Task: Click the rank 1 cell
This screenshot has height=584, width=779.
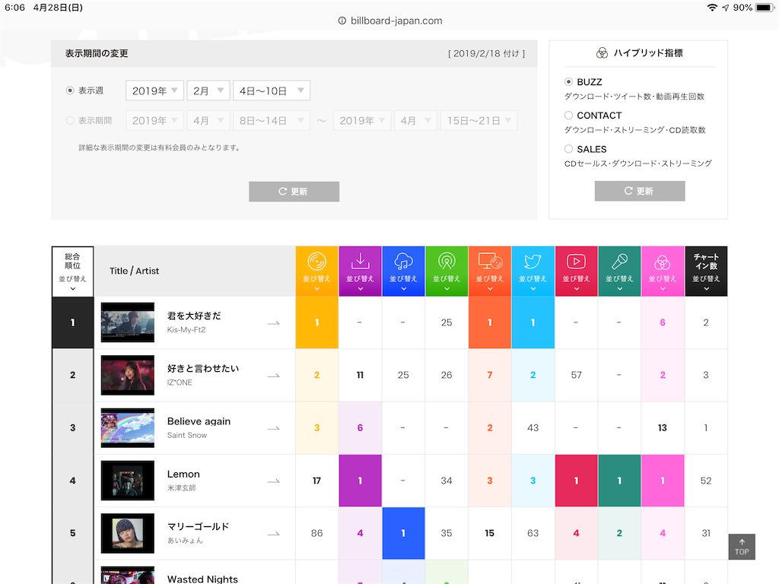Action: pyautogui.click(x=72, y=322)
